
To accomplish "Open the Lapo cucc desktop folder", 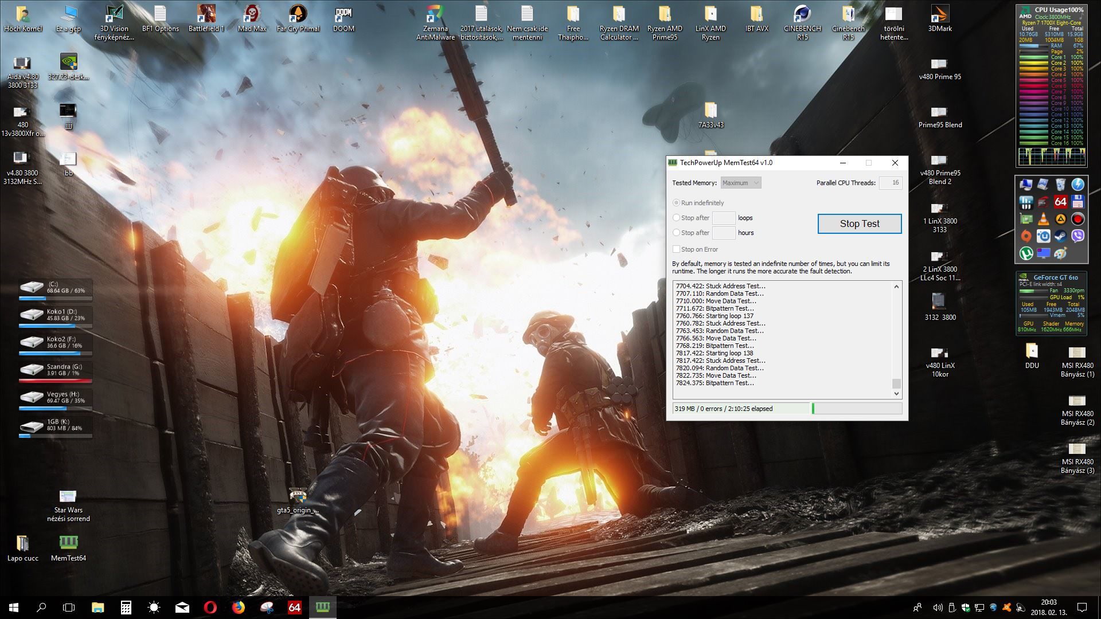I will point(22,548).
